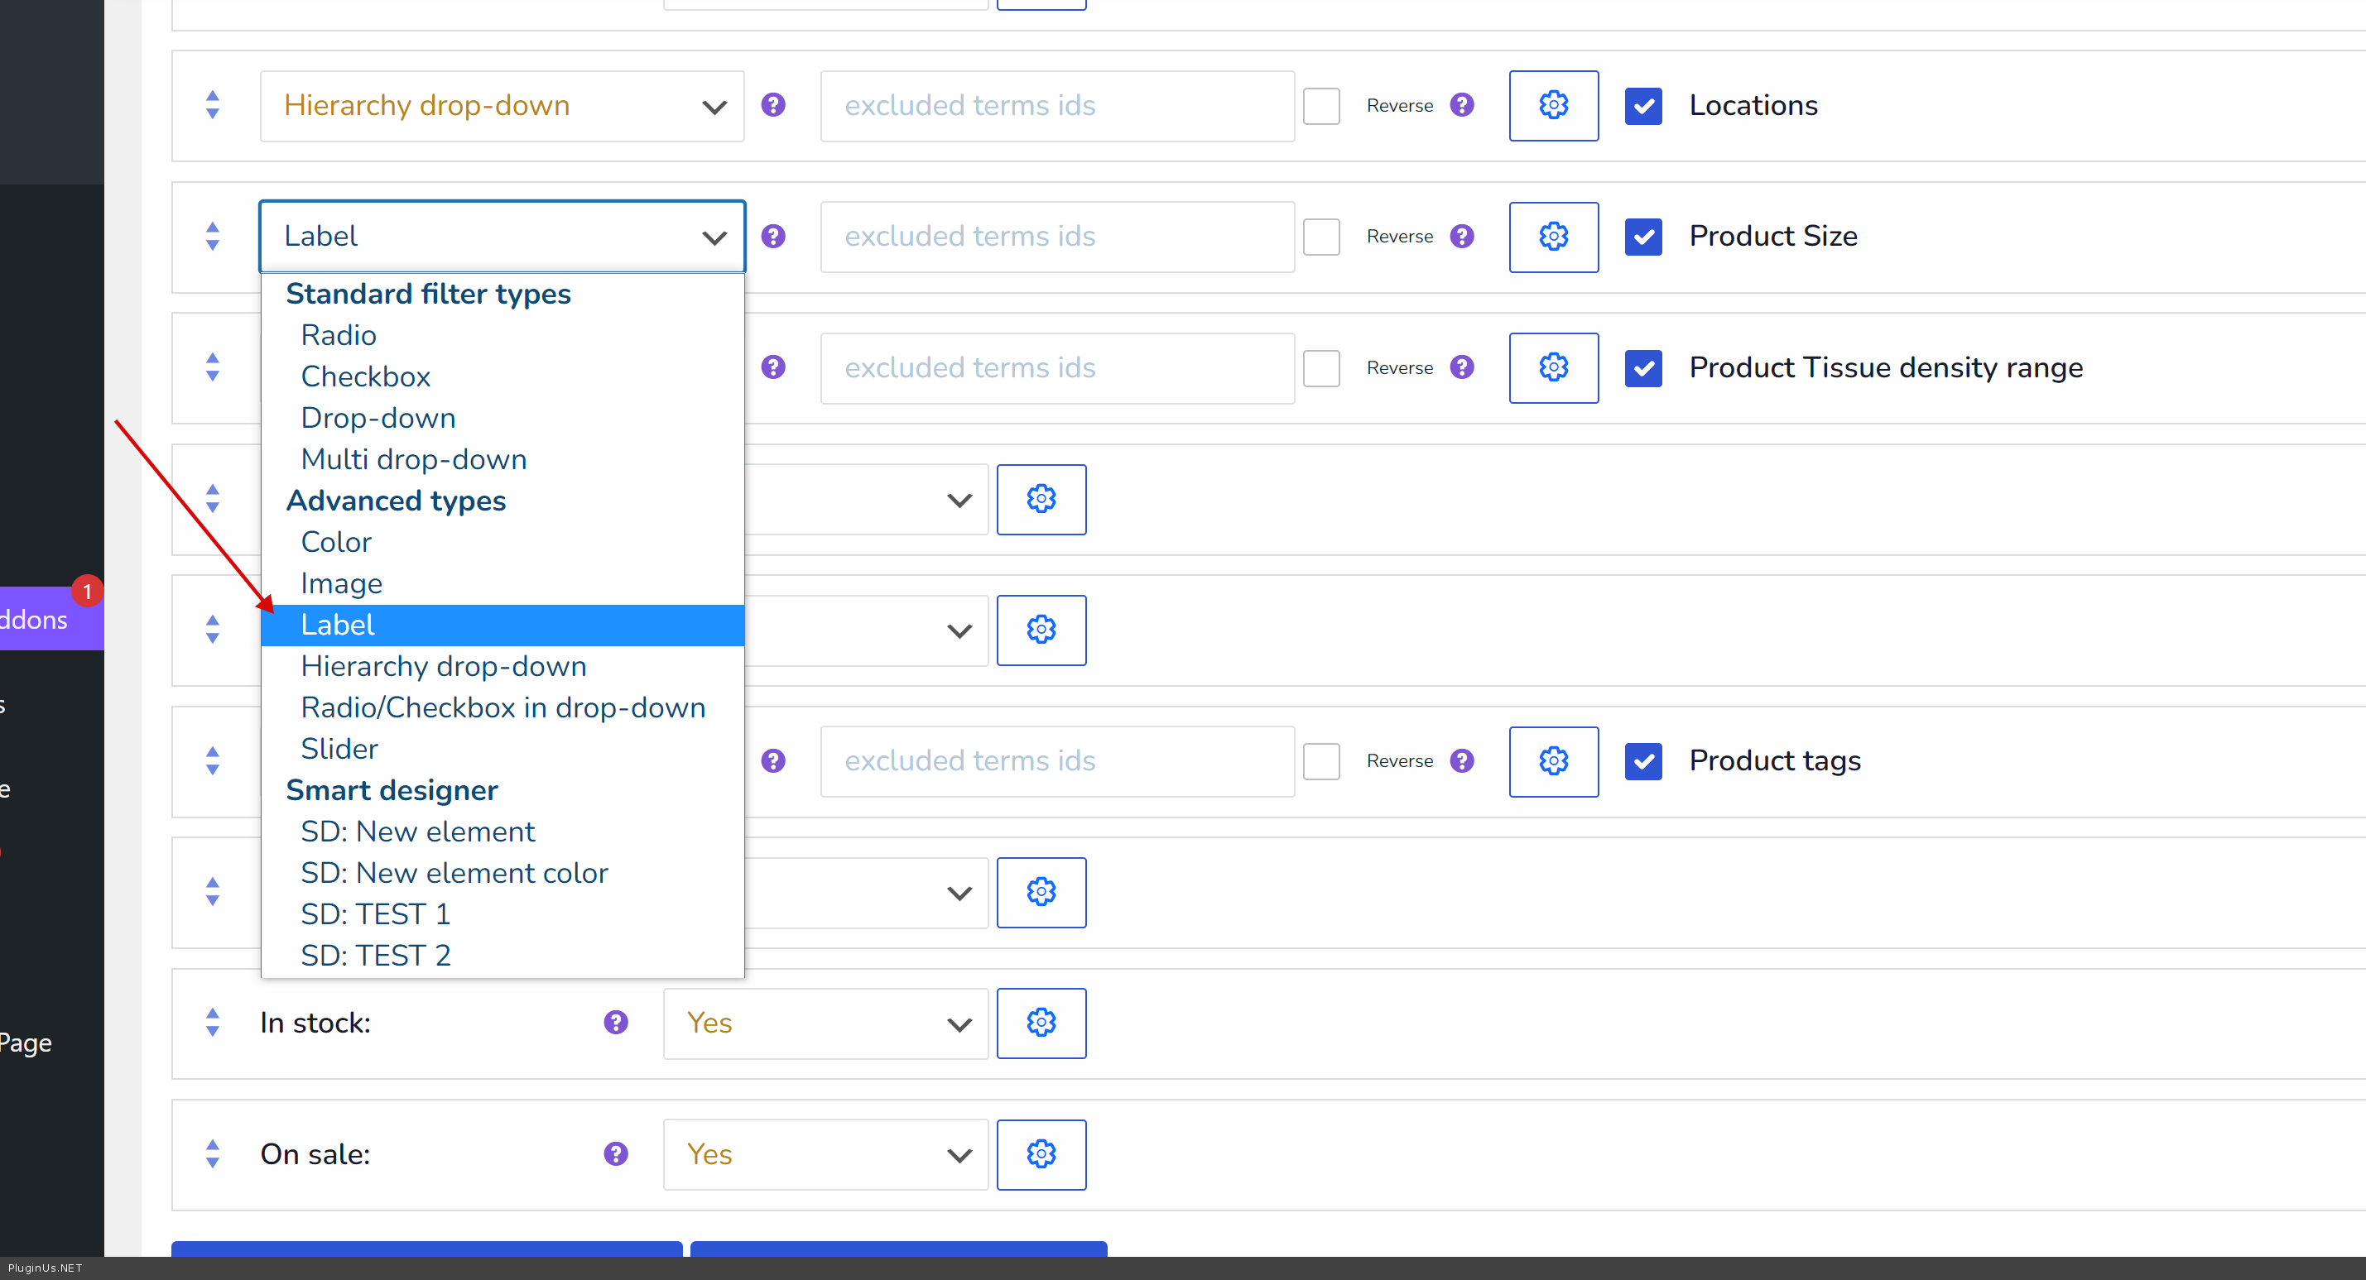Open settings gear for Locations row

(1553, 106)
